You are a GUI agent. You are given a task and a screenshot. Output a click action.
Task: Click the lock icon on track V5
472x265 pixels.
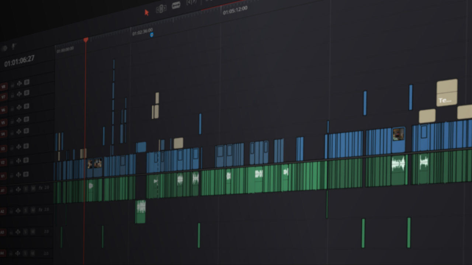coord(13,121)
